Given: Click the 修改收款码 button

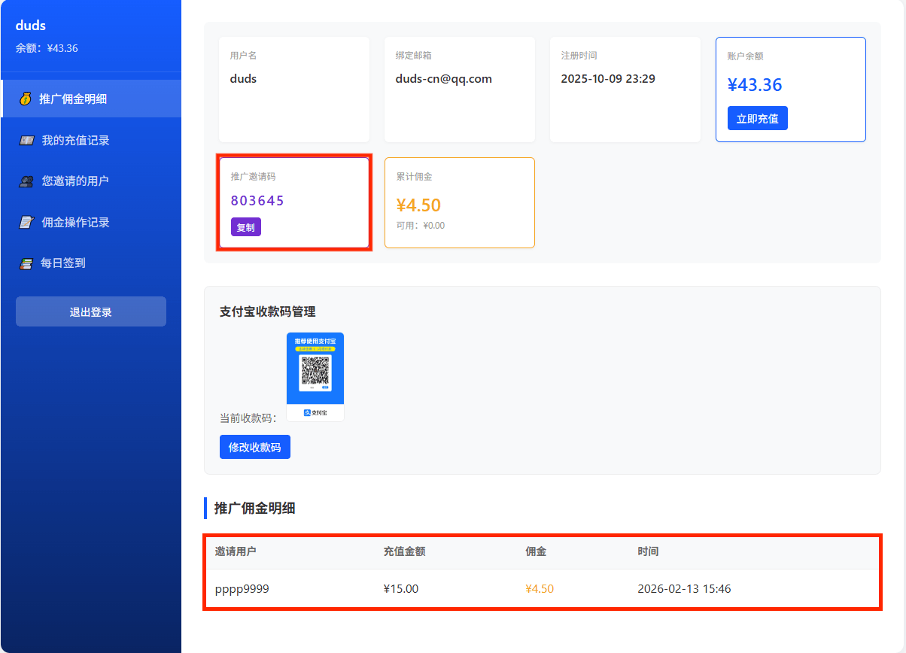Looking at the screenshot, I should click(x=255, y=447).
